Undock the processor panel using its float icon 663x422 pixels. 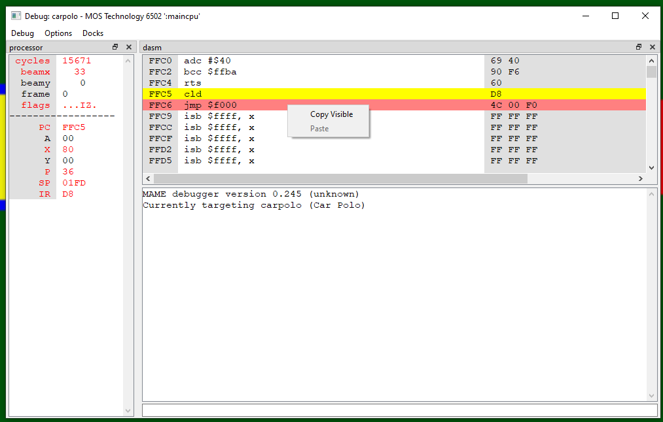click(x=115, y=47)
